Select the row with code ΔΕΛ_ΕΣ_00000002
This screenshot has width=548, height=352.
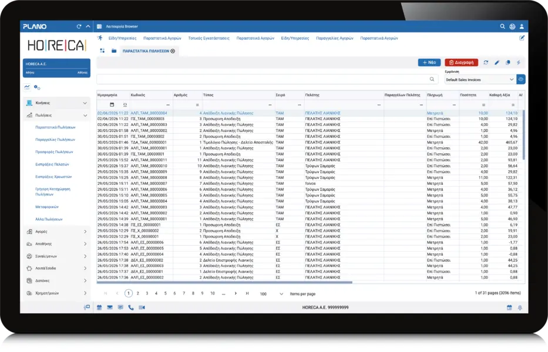(x=310, y=260)
